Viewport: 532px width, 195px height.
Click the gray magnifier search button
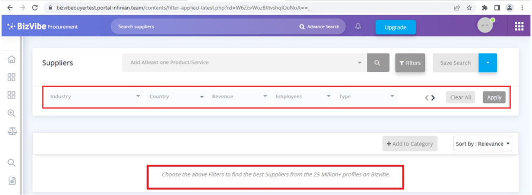(x=378, y=62)
